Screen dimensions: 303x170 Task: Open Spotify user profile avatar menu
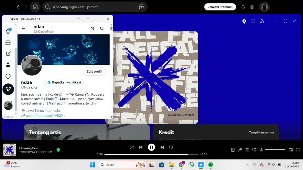[x=264, y=7]
